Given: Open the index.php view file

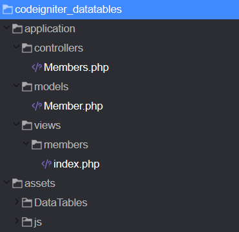Looking at the screenshot, I should pos(77,164).
